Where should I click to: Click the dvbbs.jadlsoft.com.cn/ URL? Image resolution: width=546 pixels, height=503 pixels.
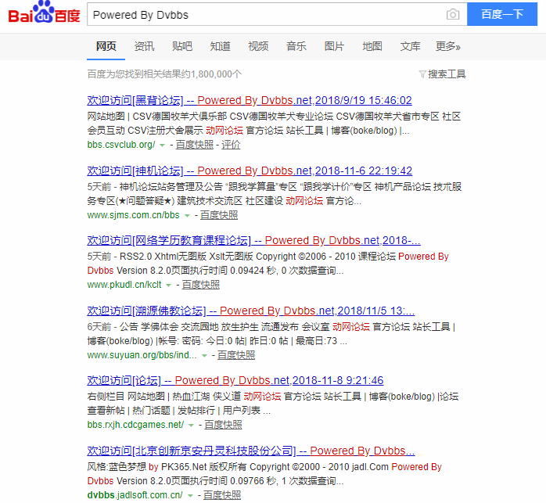(x=135, y=495)
